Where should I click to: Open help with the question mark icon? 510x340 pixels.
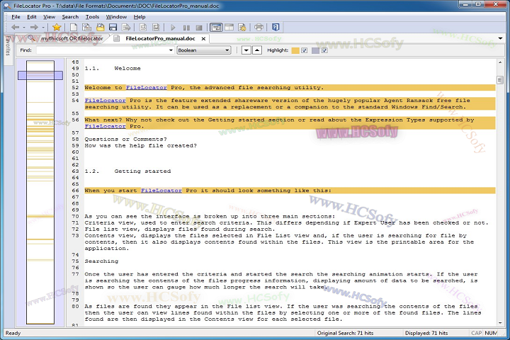(x=276, y=28)
